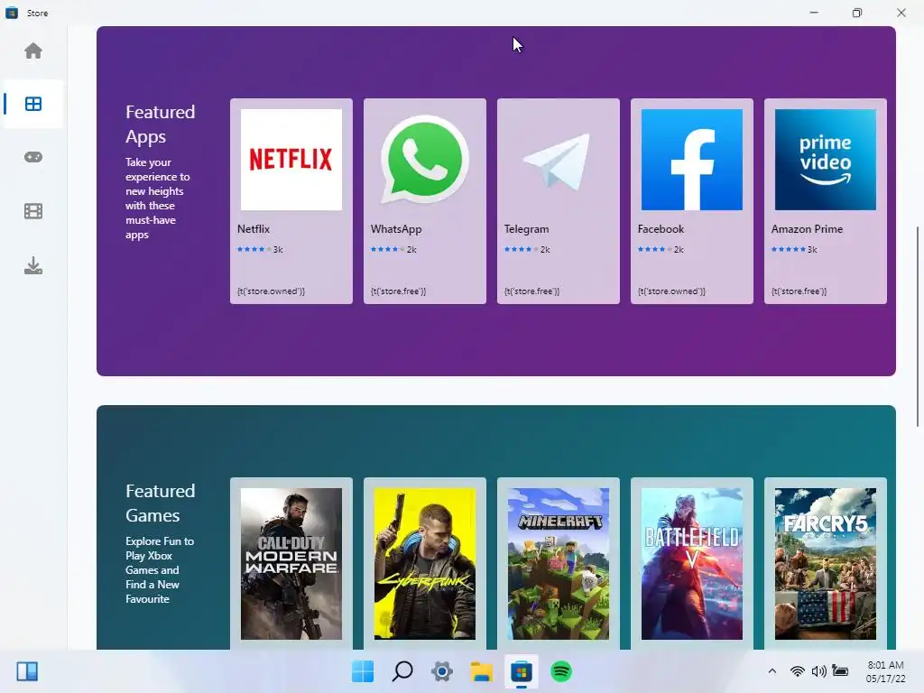Image resolution: width=924 pixels, height=693 pixels.
Task: Open Spotify from the taskbar
Action: tap(561, 671)
